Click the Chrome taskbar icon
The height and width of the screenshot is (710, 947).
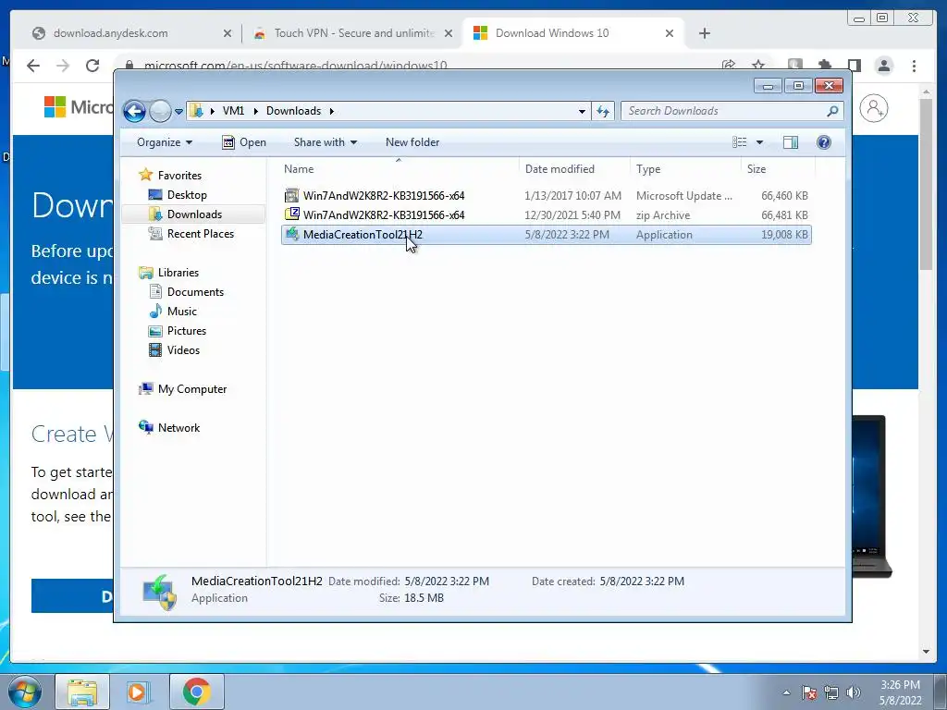(x=196, y=692)
